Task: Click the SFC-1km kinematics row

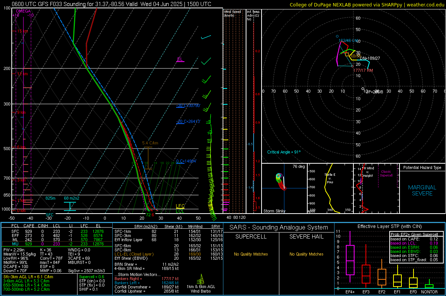Action: [169, 231]
